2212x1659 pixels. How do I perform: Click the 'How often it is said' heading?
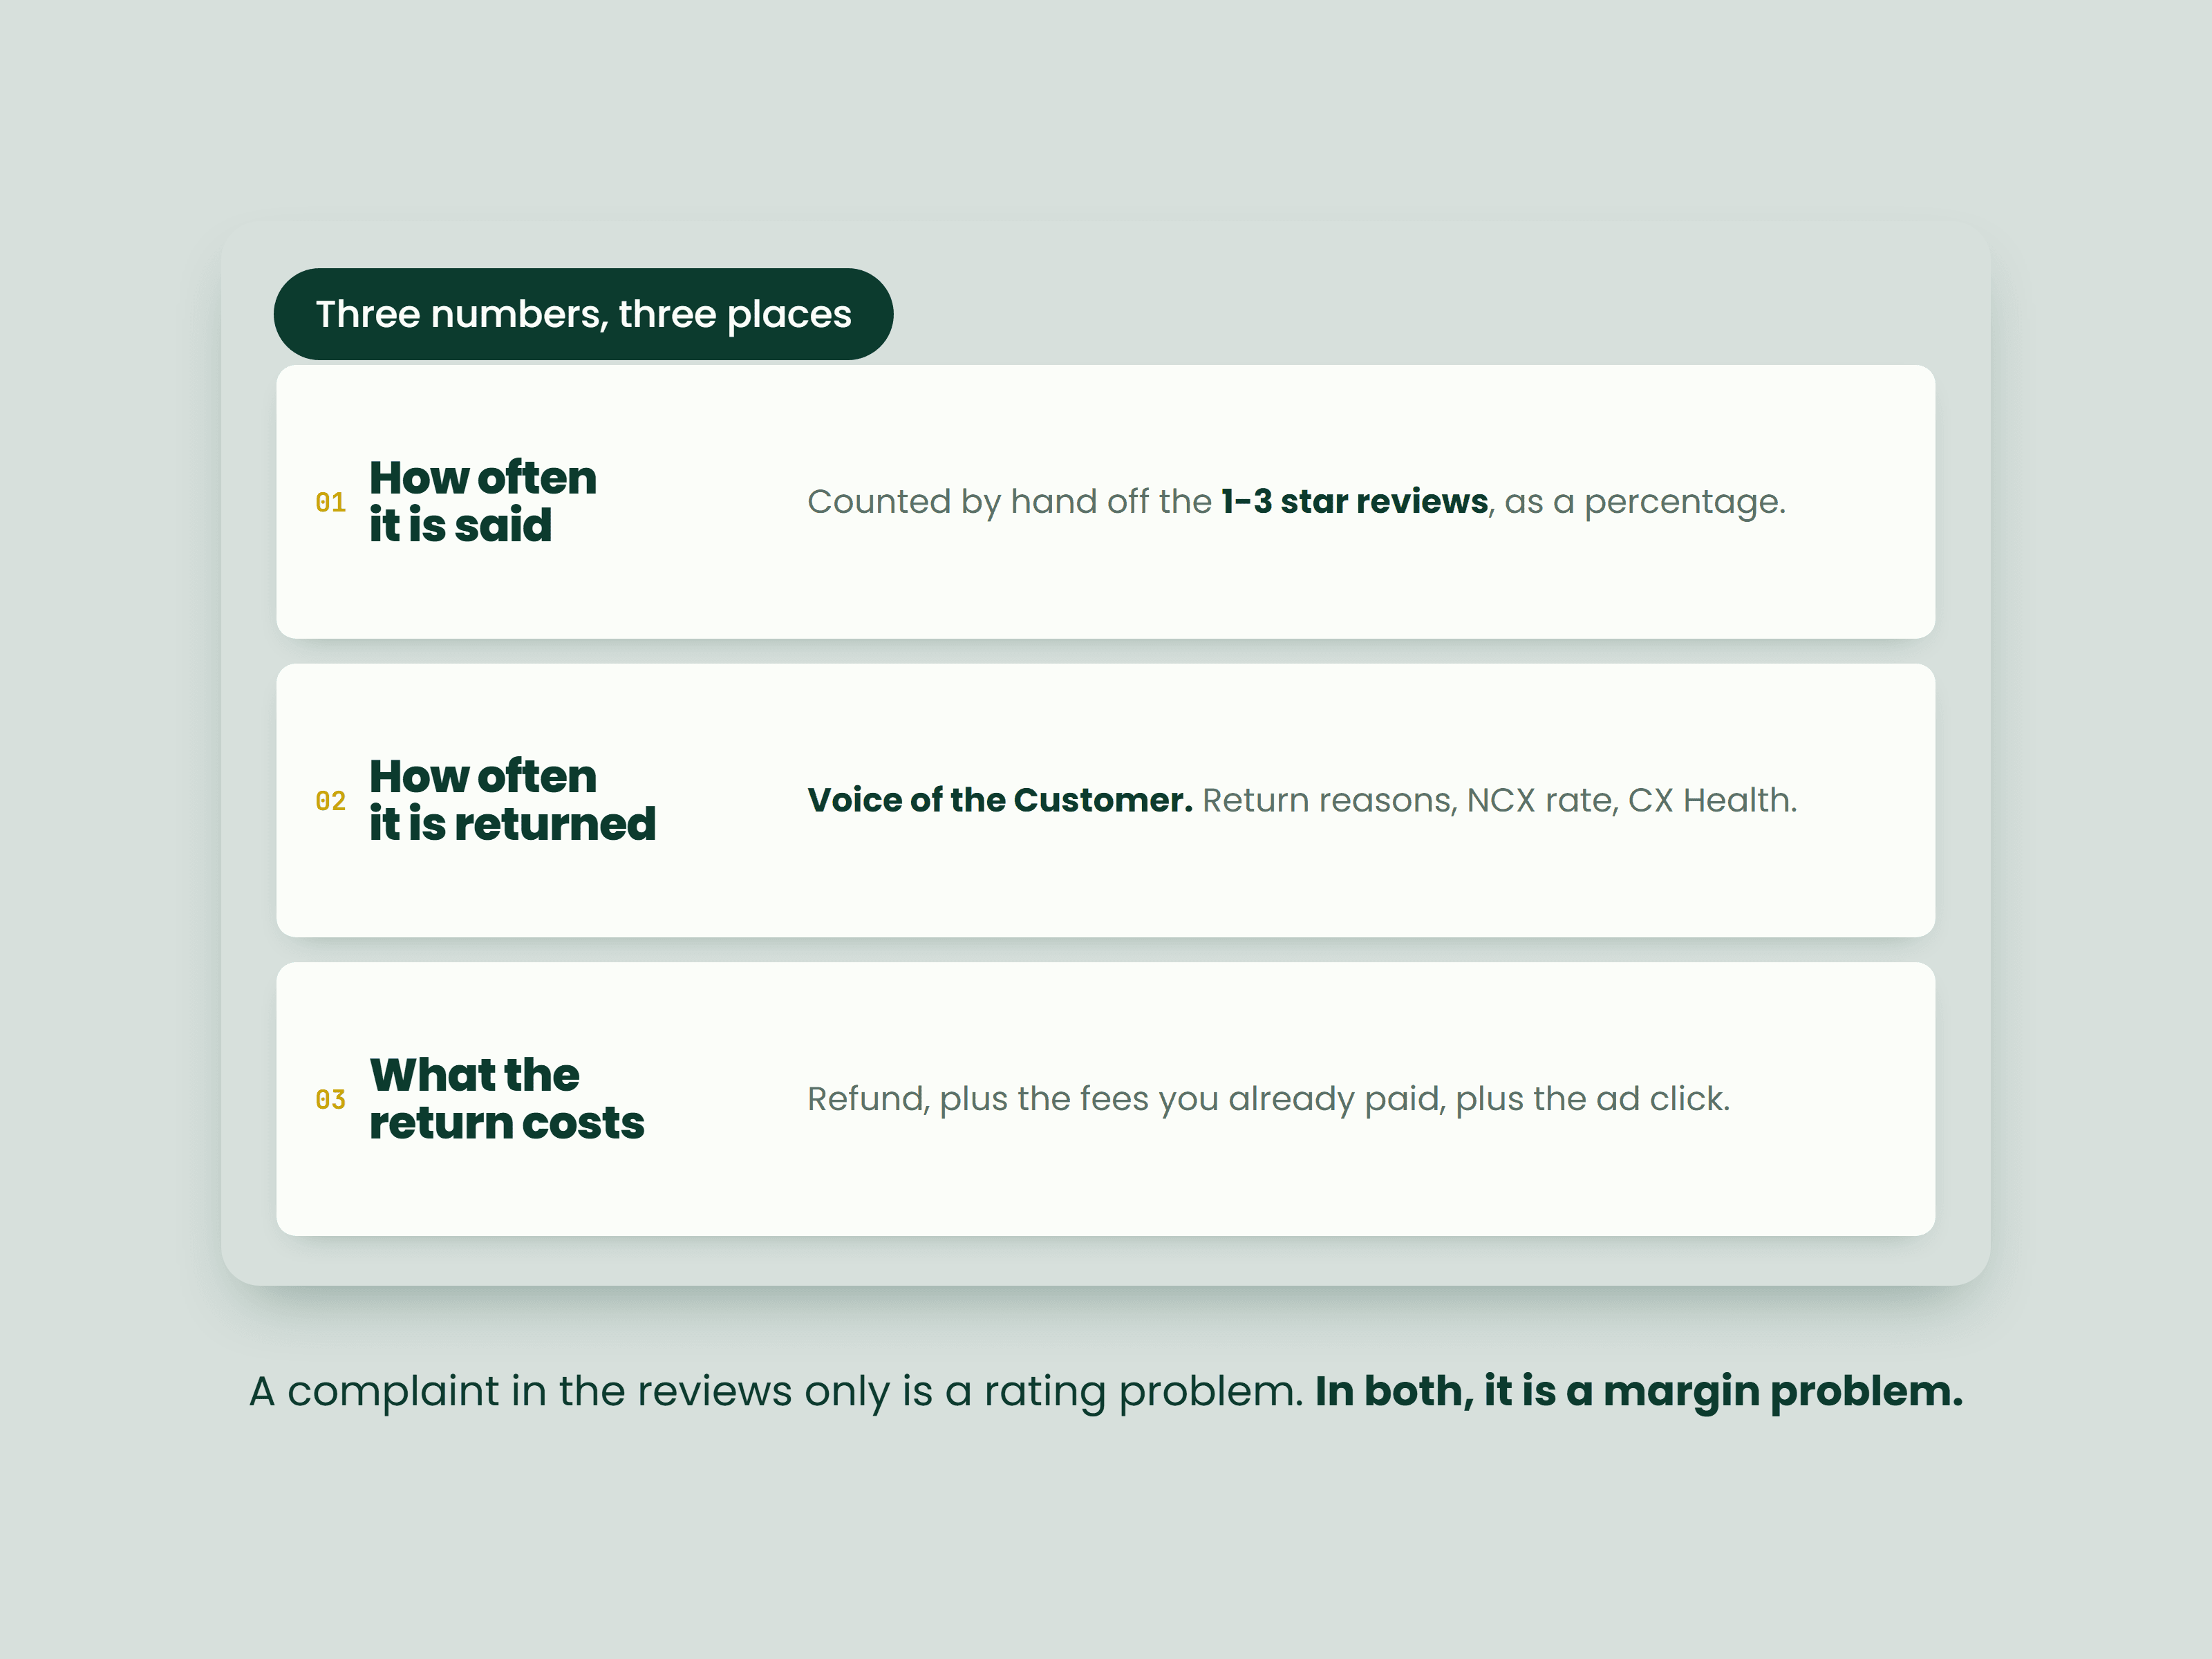tap(483, 501)
